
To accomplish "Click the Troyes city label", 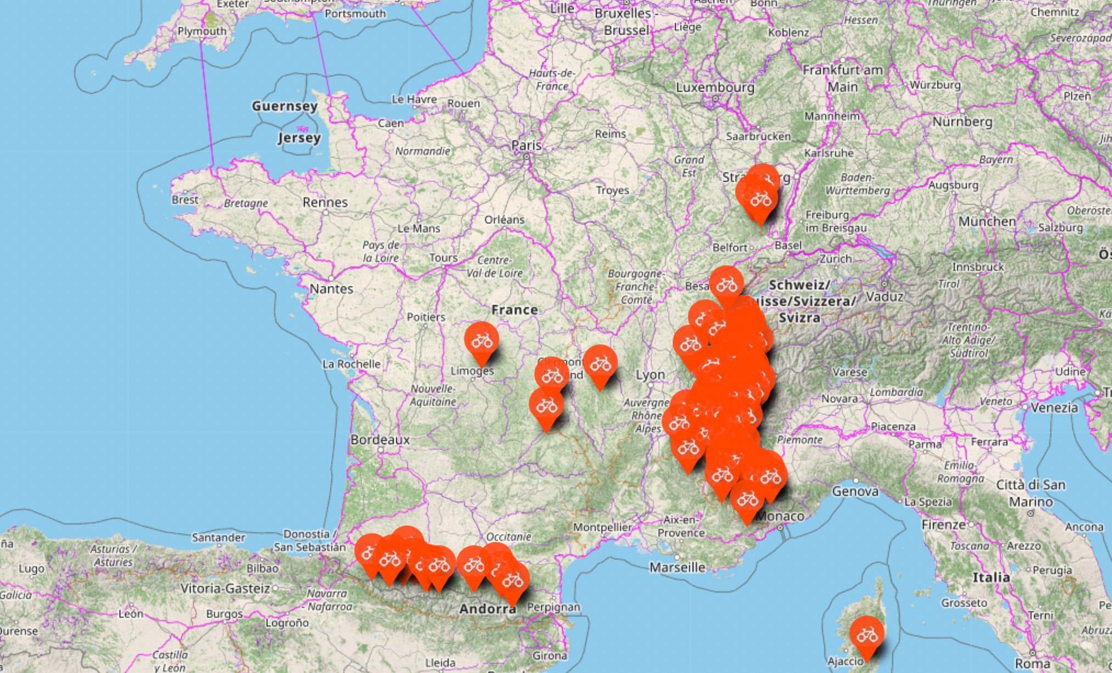I will coord(612,190).
